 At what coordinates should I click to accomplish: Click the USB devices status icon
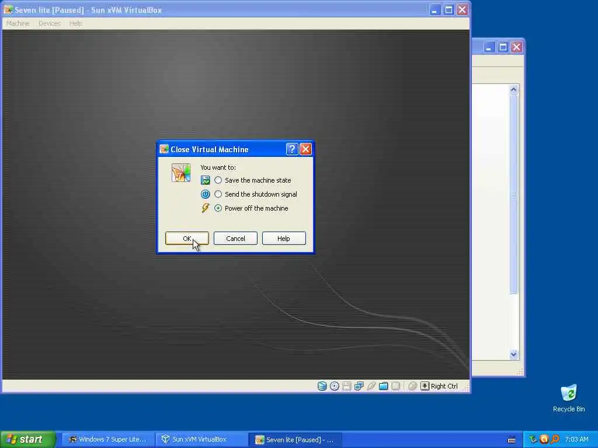tap(371, 386)
